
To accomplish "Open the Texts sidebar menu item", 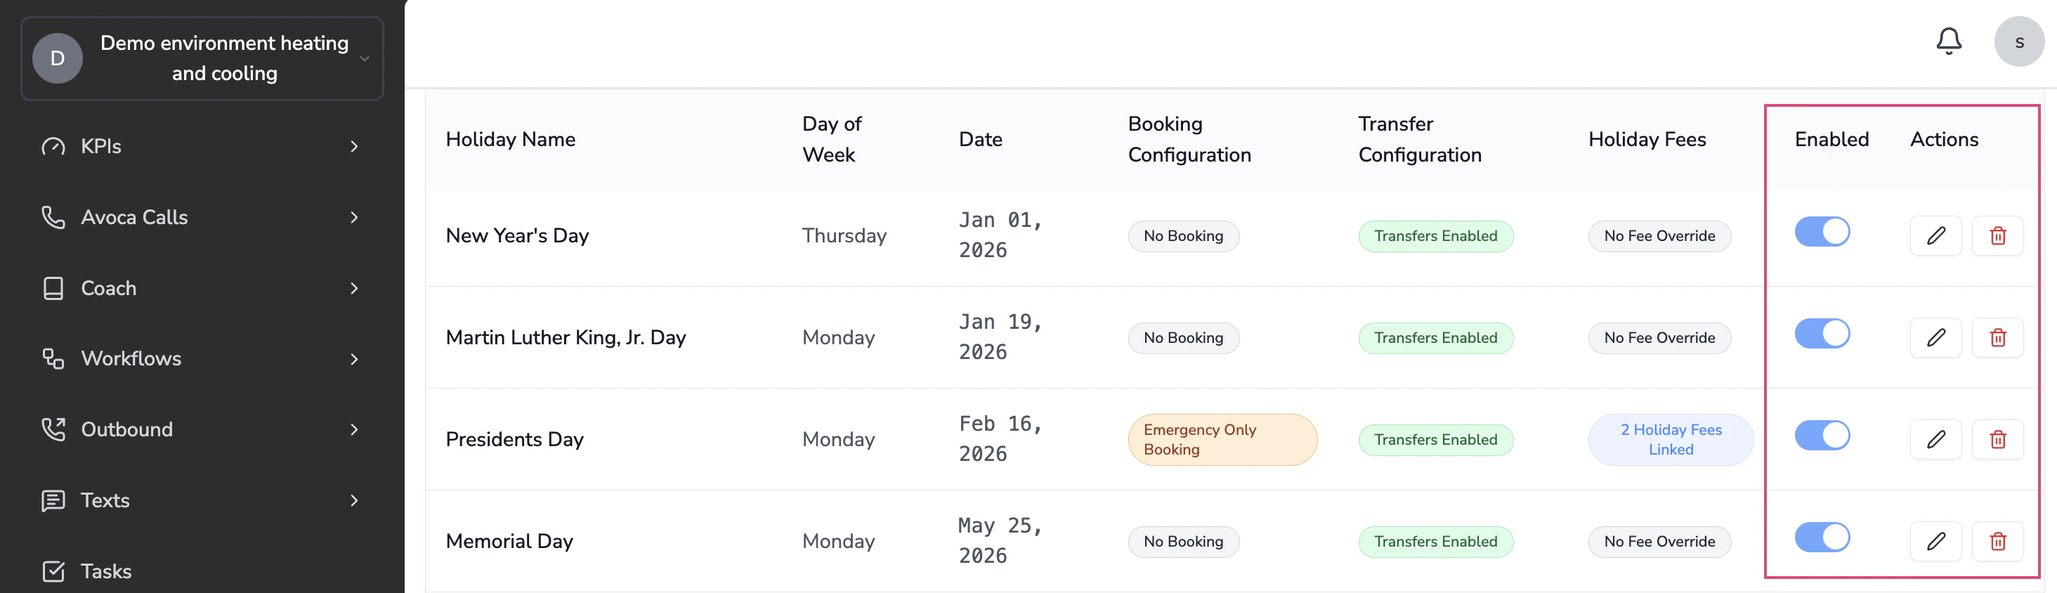I will click(x=105, y=500).
